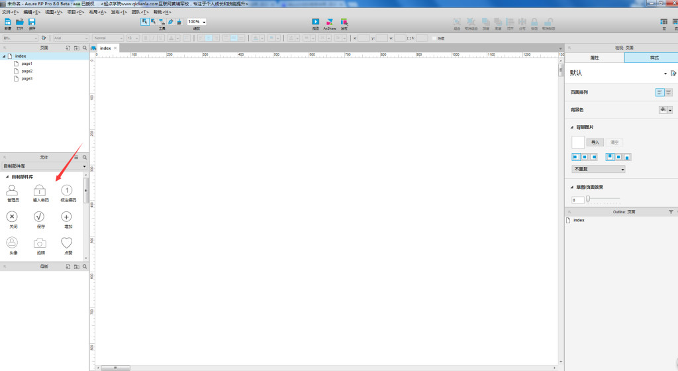Screen dimensions: 678x371
Task: Click the sketch effect slider handle
Action: click(x=588, y=199)
